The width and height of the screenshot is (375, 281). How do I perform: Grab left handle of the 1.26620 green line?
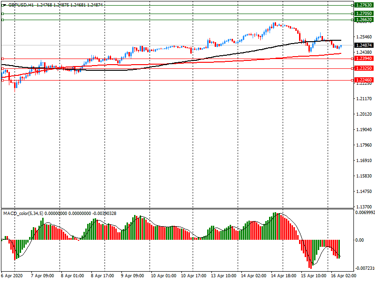(x=3, y=20)
